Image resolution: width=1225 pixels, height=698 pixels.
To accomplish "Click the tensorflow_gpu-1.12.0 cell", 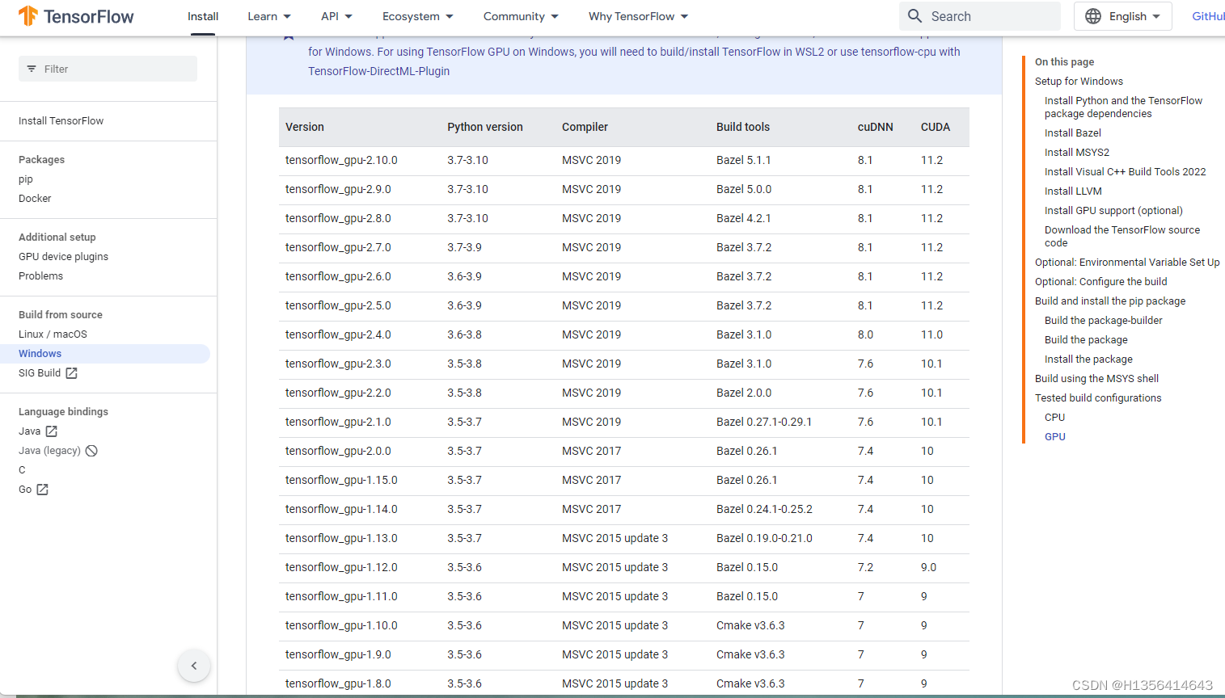I will (x=341, y=568).
